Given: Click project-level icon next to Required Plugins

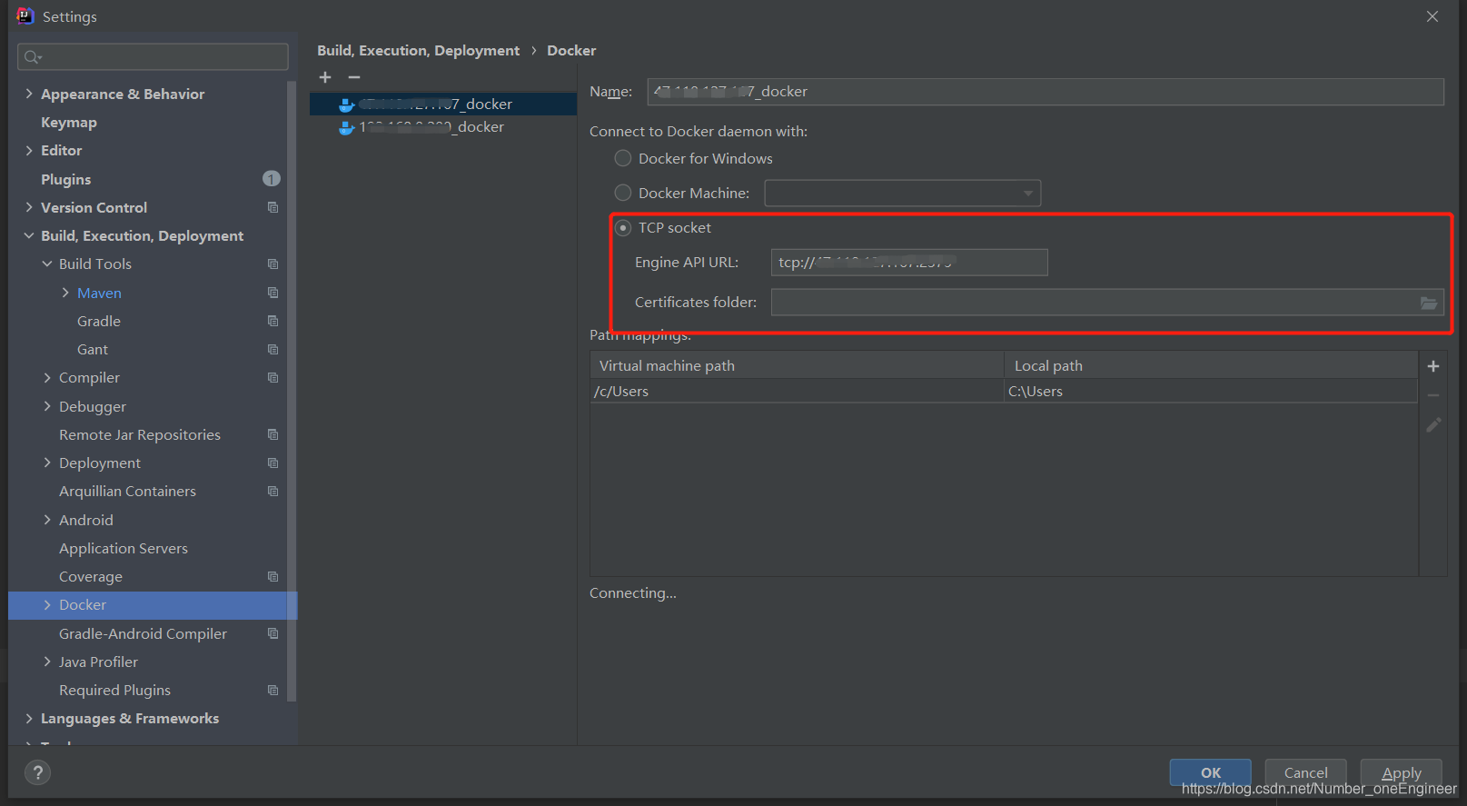Looking at the screenshot, I should (273, 690).
